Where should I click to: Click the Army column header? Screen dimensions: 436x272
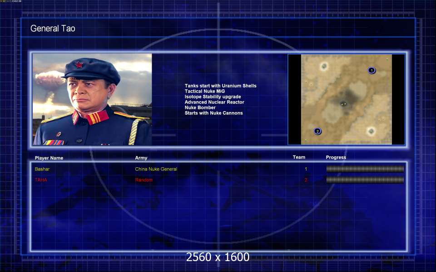tap(141, 158)
